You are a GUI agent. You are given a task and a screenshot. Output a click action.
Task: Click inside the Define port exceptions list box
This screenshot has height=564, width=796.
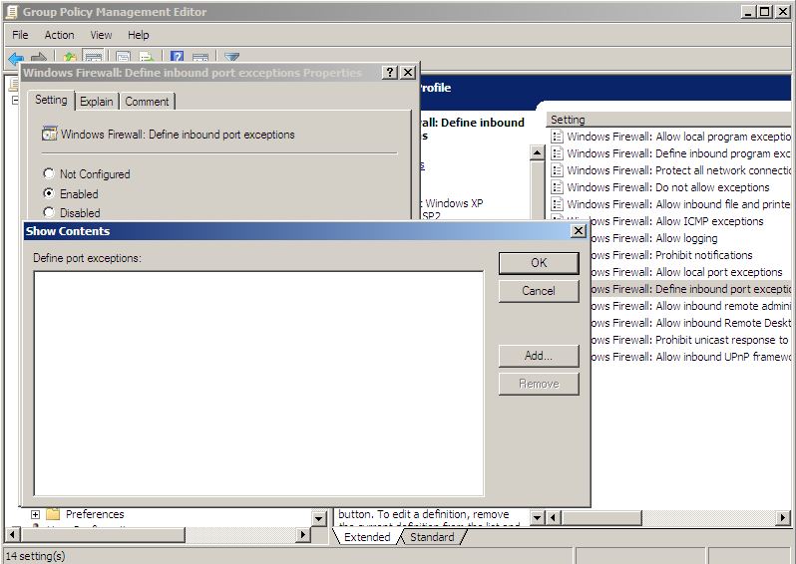click(259, 384)
